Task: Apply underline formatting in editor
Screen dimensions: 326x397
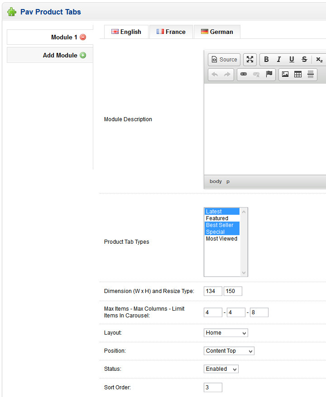Action: [x=292, y=60]
